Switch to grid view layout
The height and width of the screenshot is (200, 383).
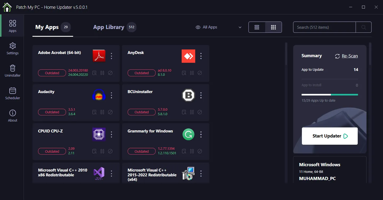coord(273,27)
